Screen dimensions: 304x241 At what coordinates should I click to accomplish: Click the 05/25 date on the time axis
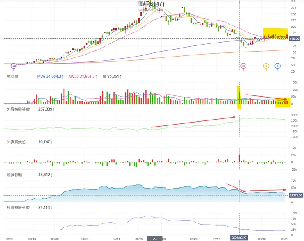click(139, 239)
